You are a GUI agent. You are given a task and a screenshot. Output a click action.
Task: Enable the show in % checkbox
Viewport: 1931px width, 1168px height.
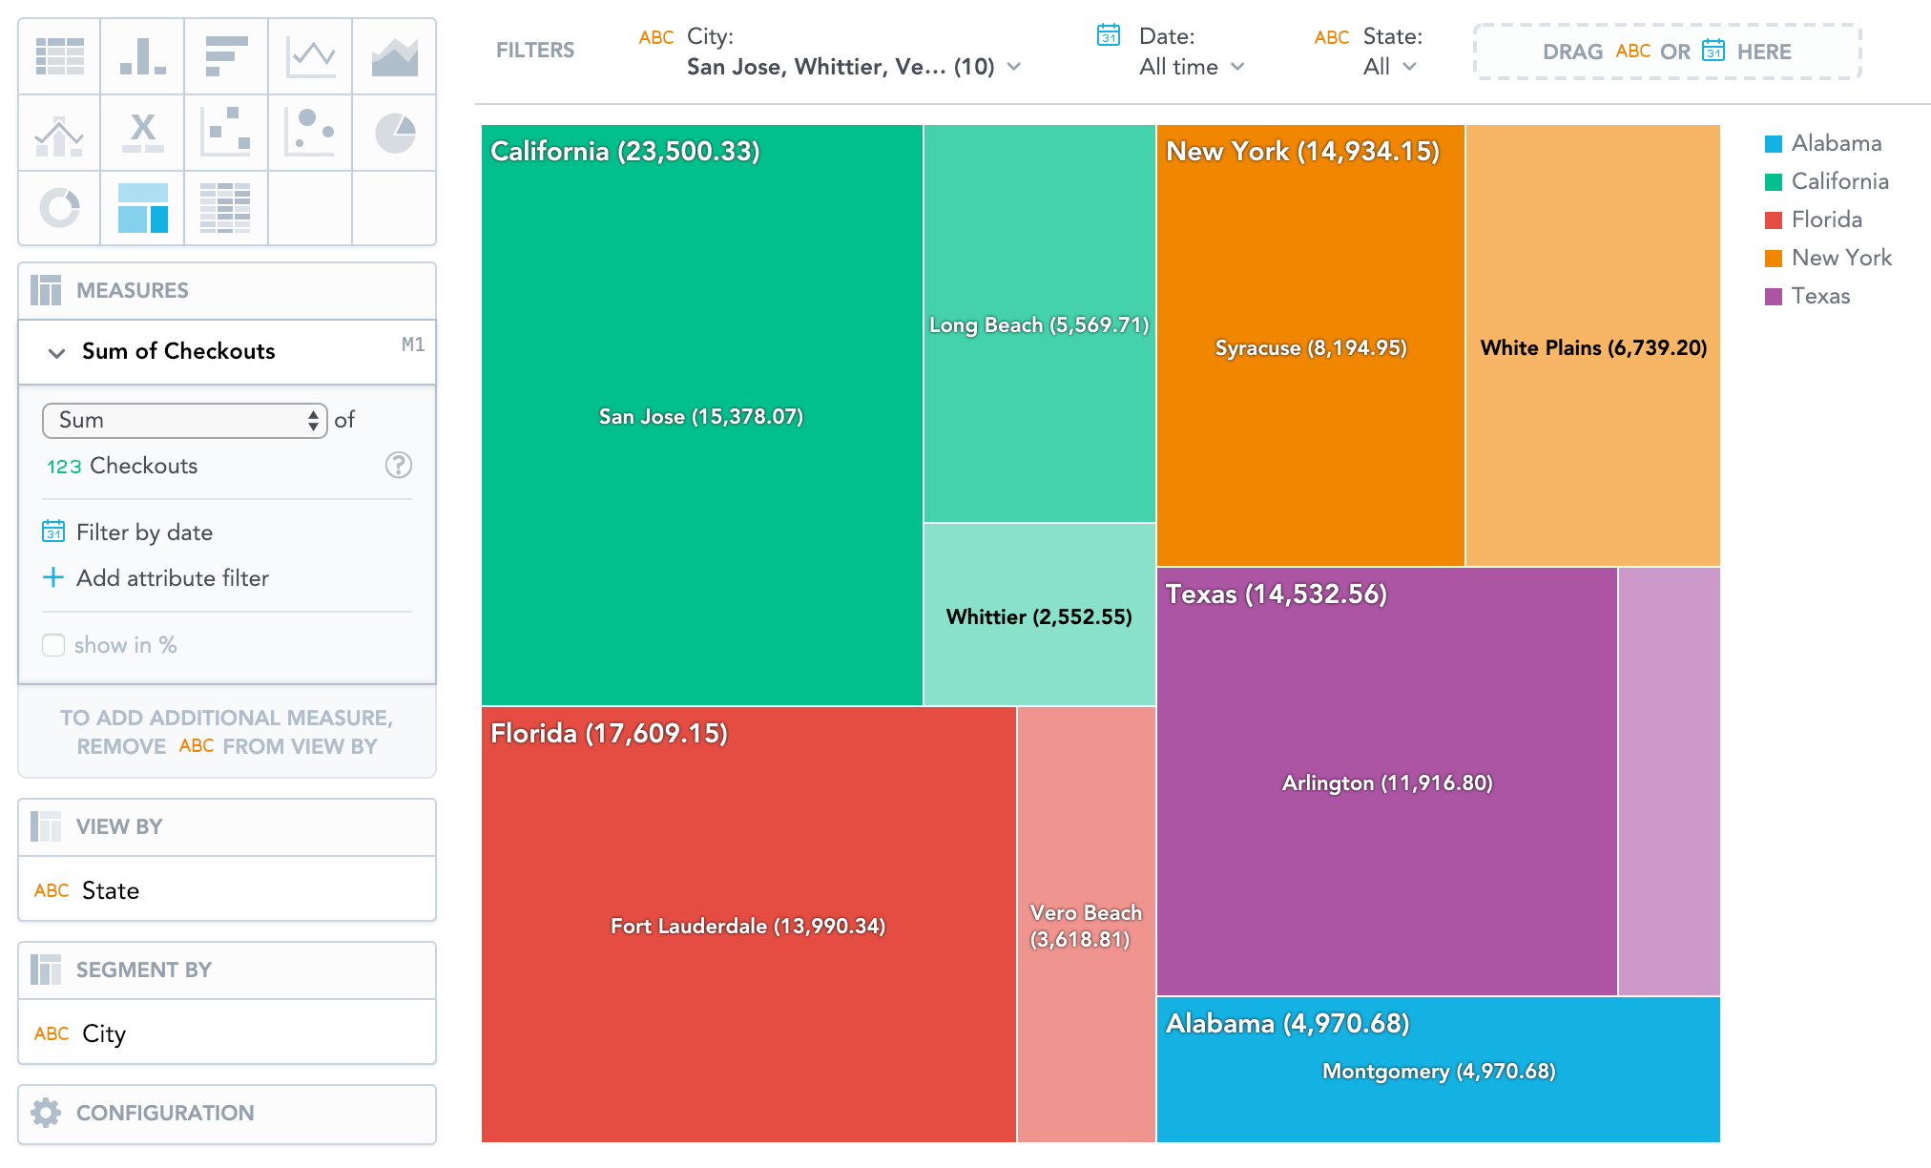(x=53, y=645)
